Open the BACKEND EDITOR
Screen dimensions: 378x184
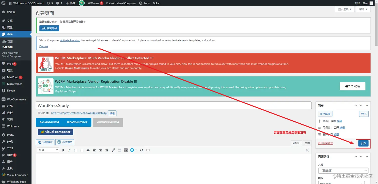[x=49, y=122]
